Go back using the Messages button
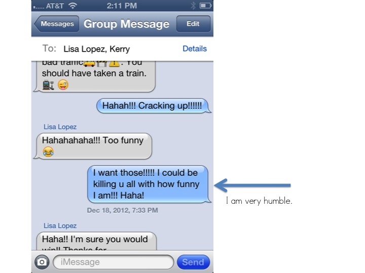 (x=56, y=24)
